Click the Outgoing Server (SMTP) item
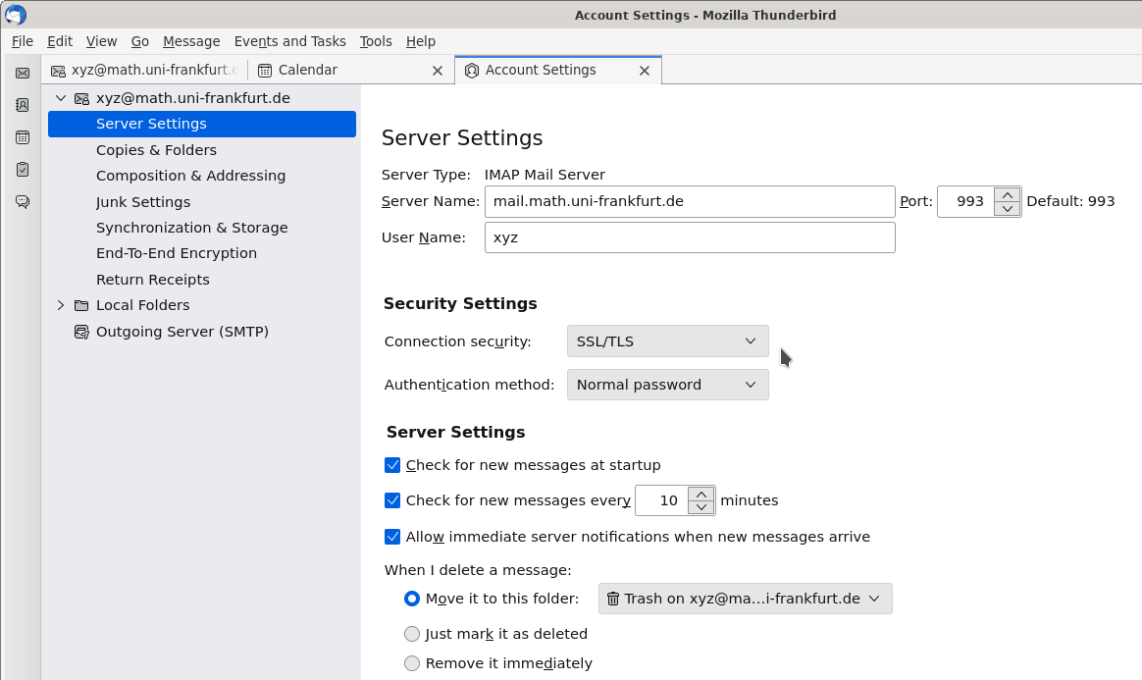The image size is (1142, 680). pos(182,332)
